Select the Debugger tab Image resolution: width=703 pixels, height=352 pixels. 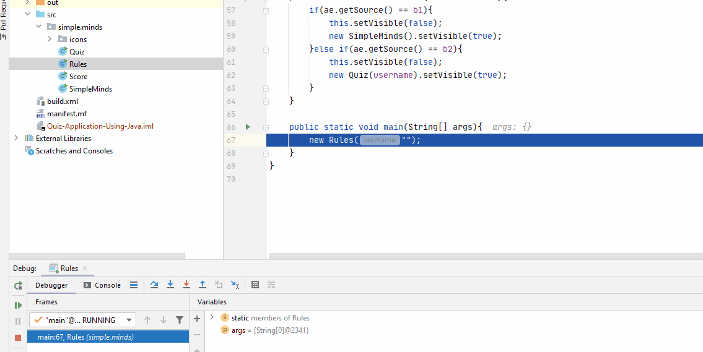point(51,285)
